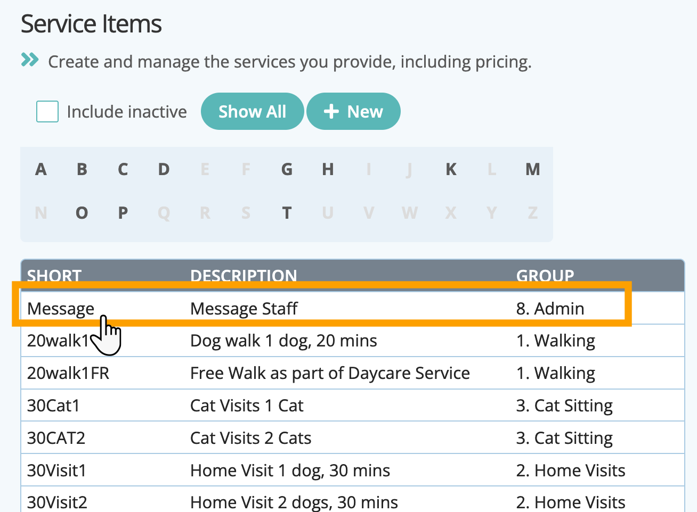Select Home Visit 1 dog, 30 mins
Image resolution: width=697 pixels, height=512 pixels.
click(290, 470)
